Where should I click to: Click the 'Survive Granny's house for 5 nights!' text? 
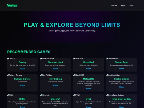pos(22,65)
